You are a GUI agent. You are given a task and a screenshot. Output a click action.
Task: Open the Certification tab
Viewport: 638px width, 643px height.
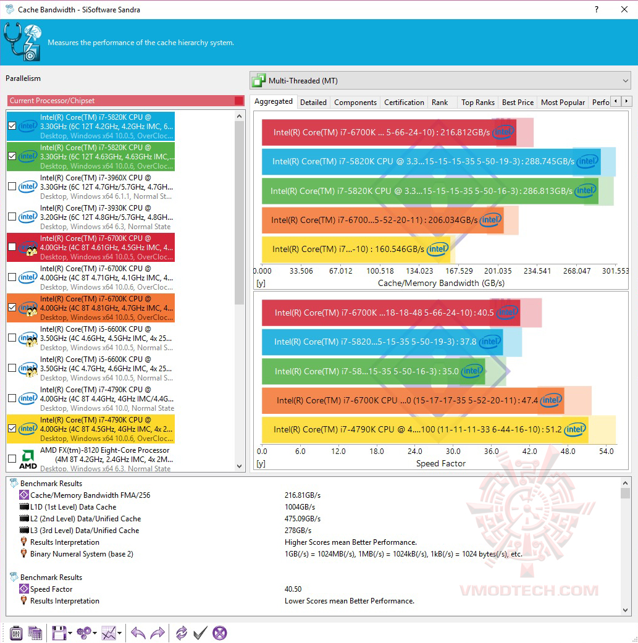[x=404, y=102]
